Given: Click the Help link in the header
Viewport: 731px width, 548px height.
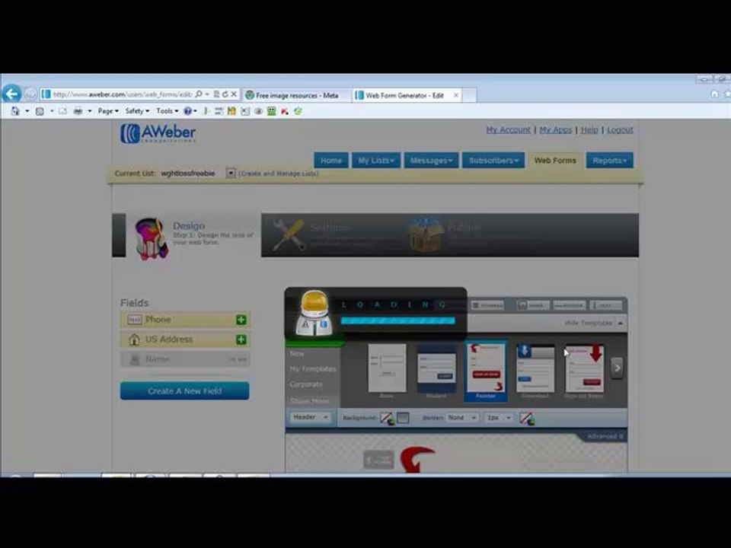Looking at the screenshot, I should click(589, 129).
